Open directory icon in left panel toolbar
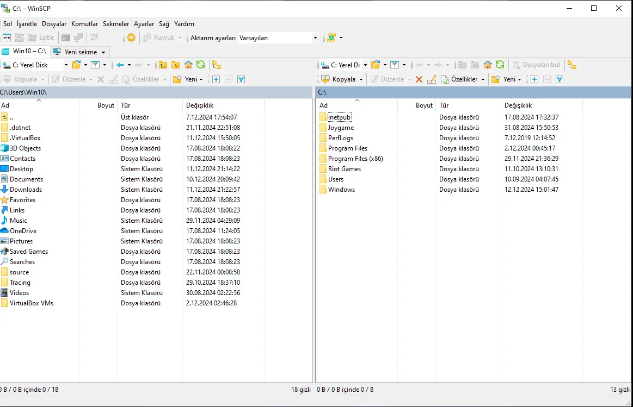The width and height of the screenshot is (633, 407). [x=76, y=65]
